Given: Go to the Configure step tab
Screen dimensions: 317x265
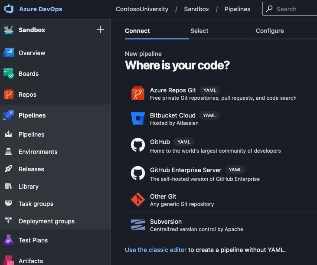Looking at the screenshot, I should point(270,31).
